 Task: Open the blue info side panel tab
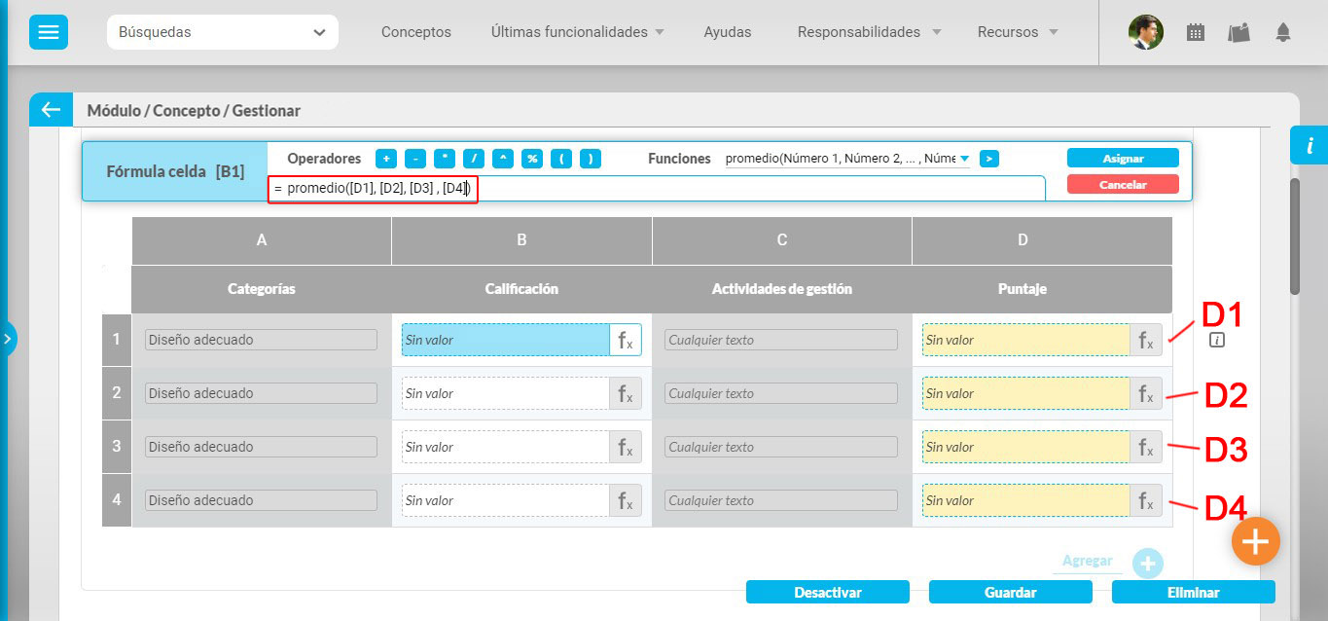point(1309,145)
